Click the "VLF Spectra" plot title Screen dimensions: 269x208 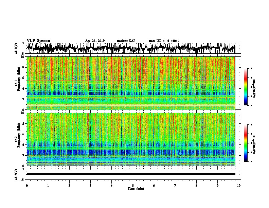[38, 41]
